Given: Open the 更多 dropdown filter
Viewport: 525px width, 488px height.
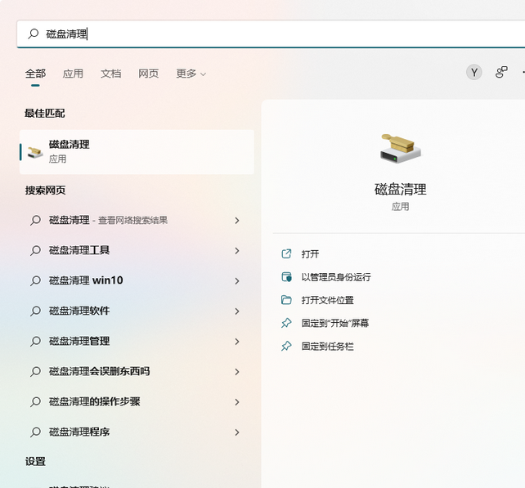Looking at the screenshot, I should 191,74.
